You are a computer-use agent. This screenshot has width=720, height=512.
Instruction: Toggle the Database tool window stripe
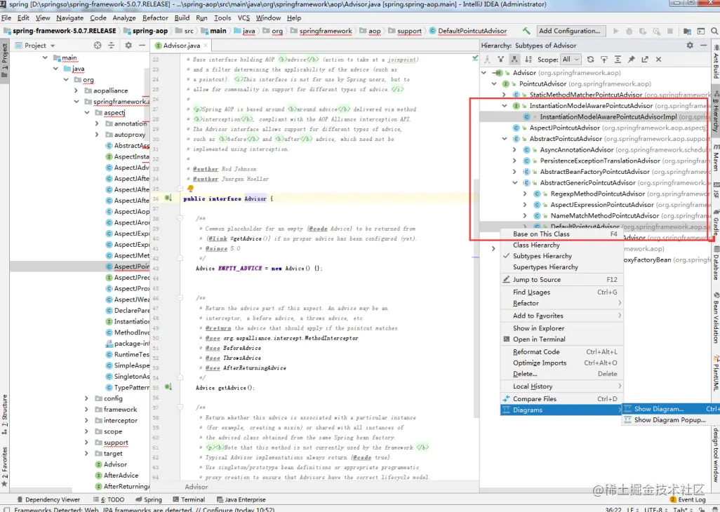[716, 263]
